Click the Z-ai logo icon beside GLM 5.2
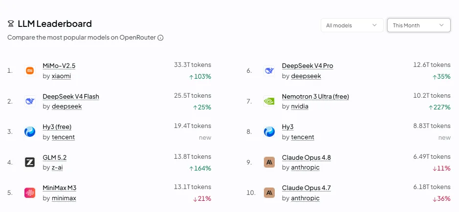This screenshot has height=212, width=459. tap(30, 162)
